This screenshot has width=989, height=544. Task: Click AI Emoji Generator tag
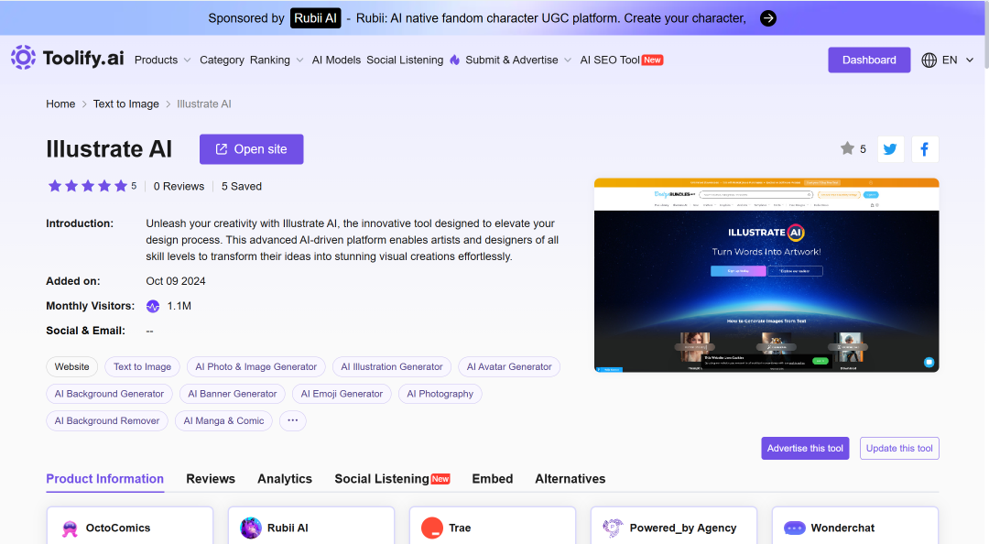[342, 394]
